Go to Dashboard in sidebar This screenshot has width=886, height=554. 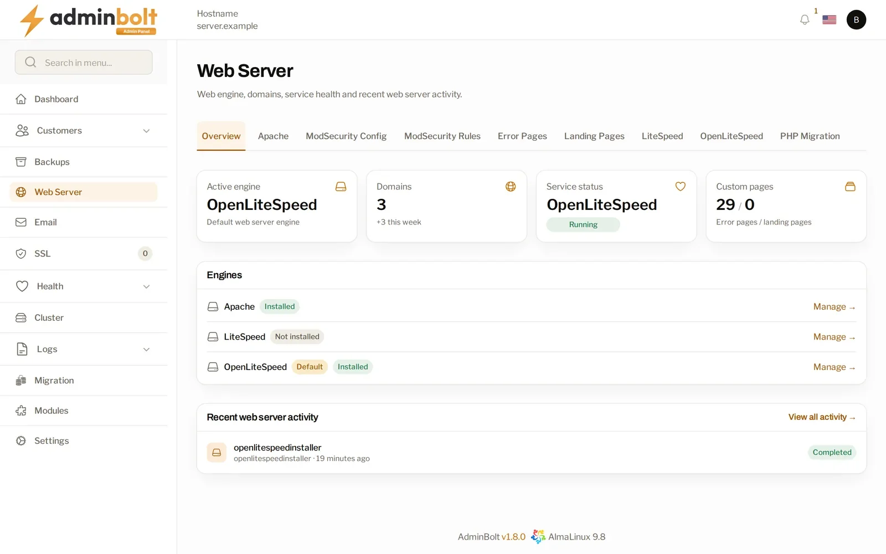pos(84,99)
